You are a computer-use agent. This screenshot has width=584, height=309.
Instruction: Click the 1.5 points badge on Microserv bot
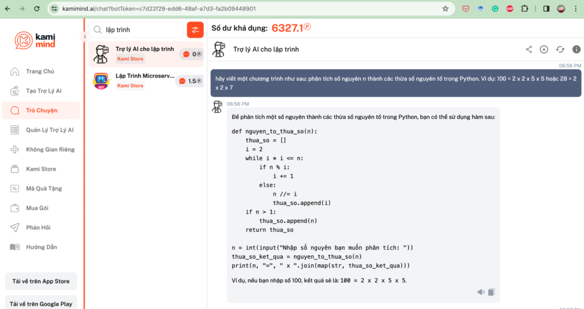[x=190, y=81]
